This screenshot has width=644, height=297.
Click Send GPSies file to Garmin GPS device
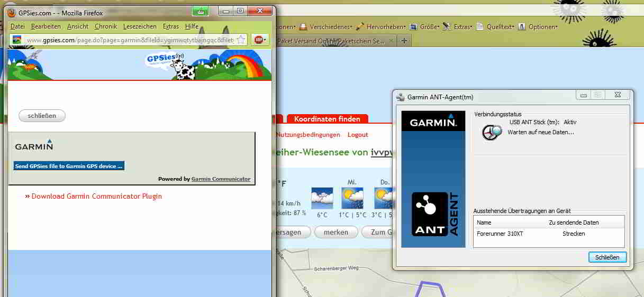click(69, 166)
